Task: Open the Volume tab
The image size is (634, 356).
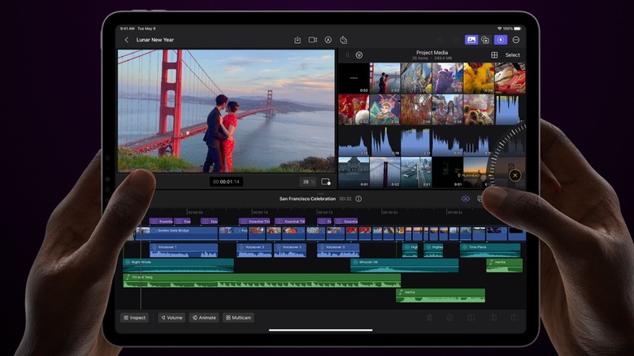Action: (x=172, y=318)
